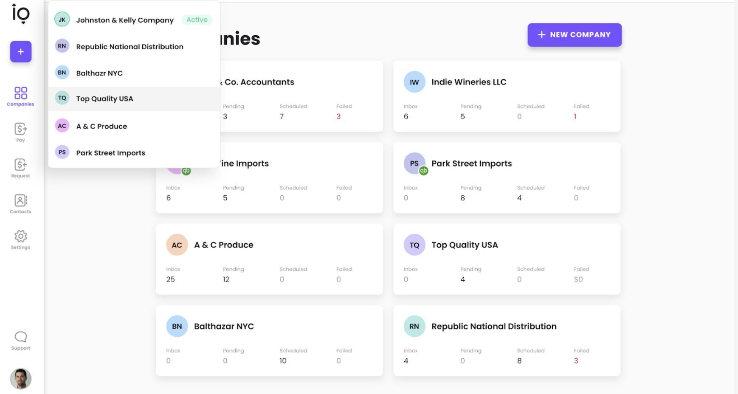Select the Pay icon in the sidebar
The height and width of the screenshot is (394, 738).
coord(20,132)
